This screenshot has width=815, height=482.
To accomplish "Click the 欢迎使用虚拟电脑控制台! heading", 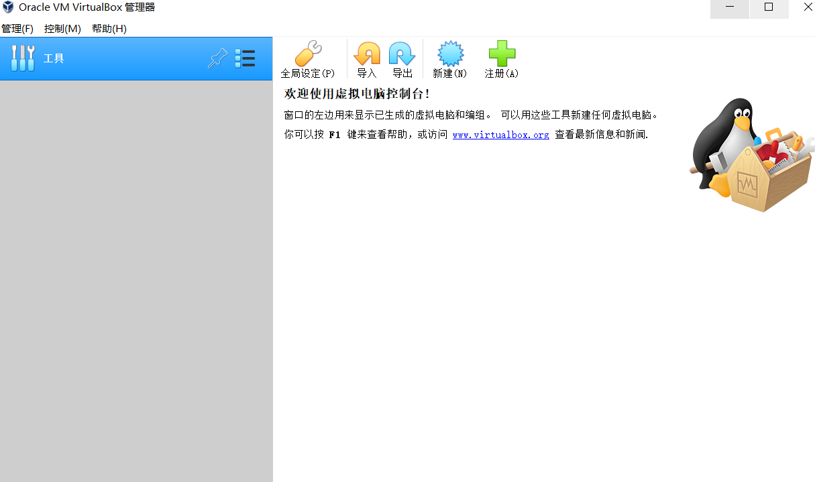I will [357, 93].
